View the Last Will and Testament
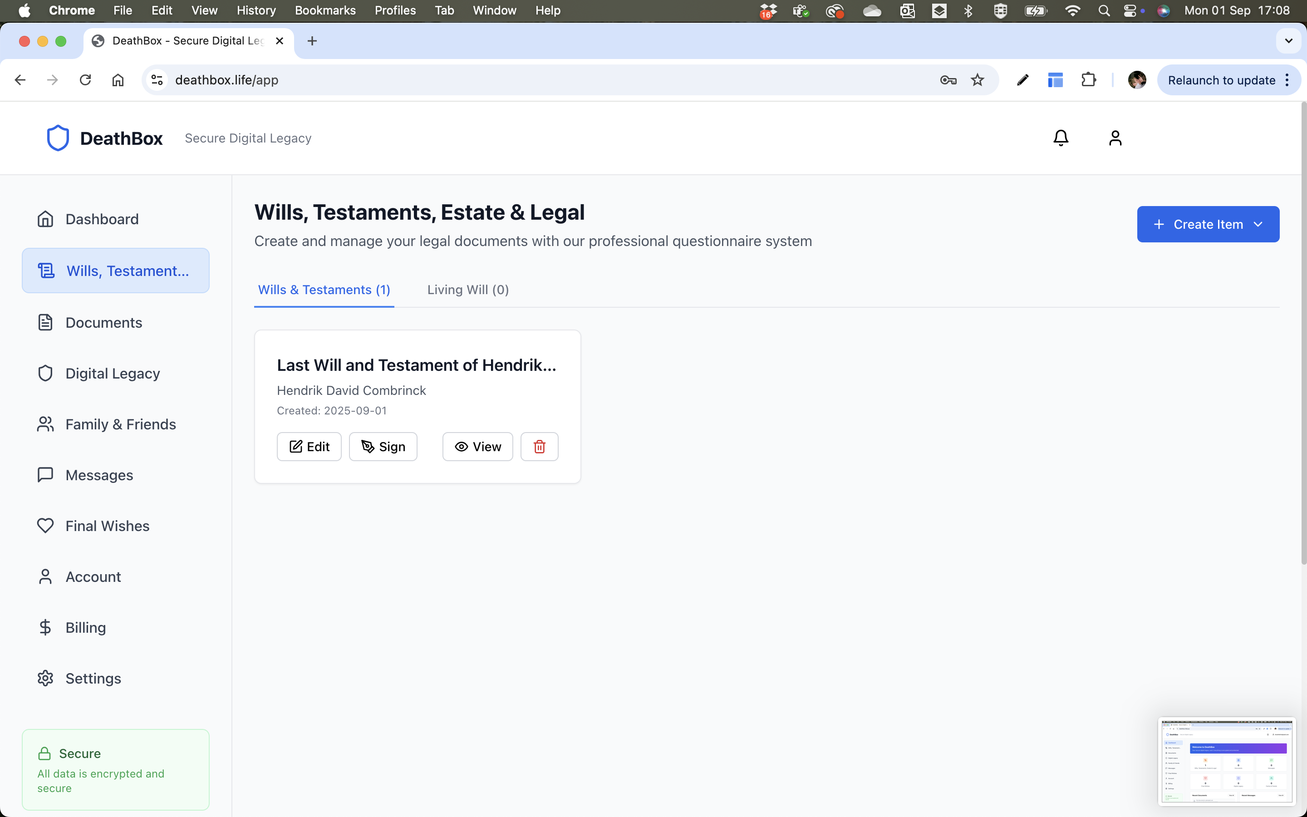The width and height of the screenshot is (1307, 817). click(477, 446)
